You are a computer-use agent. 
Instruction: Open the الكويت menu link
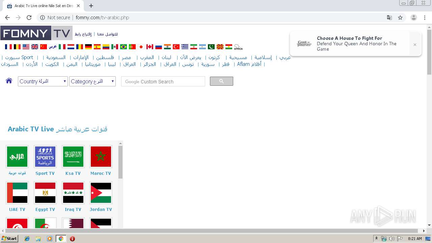click(x=52, y=64)
